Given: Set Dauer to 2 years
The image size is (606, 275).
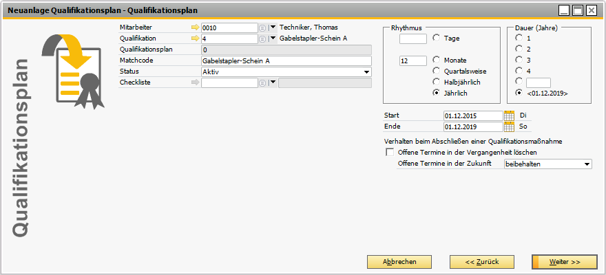Looking at the screenshot, I should (x=519, y=49).
